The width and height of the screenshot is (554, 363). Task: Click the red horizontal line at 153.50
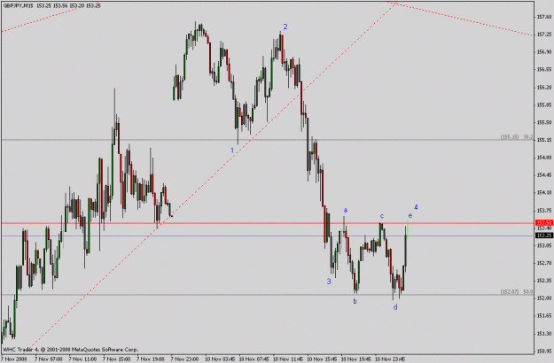tap(269, 223)
